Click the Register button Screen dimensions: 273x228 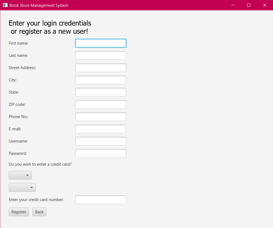click(19, 212)
